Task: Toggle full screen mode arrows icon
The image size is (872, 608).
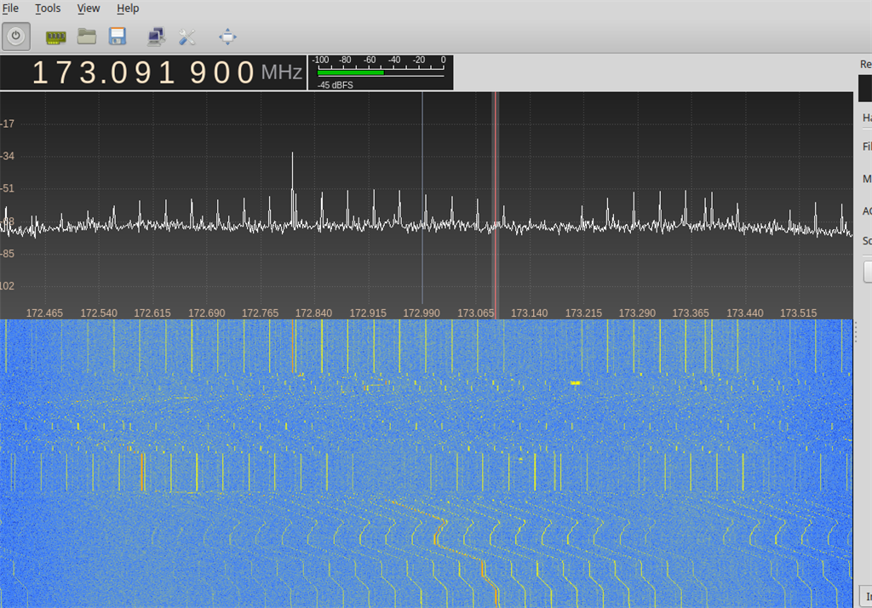Action: tap(227, 37)
